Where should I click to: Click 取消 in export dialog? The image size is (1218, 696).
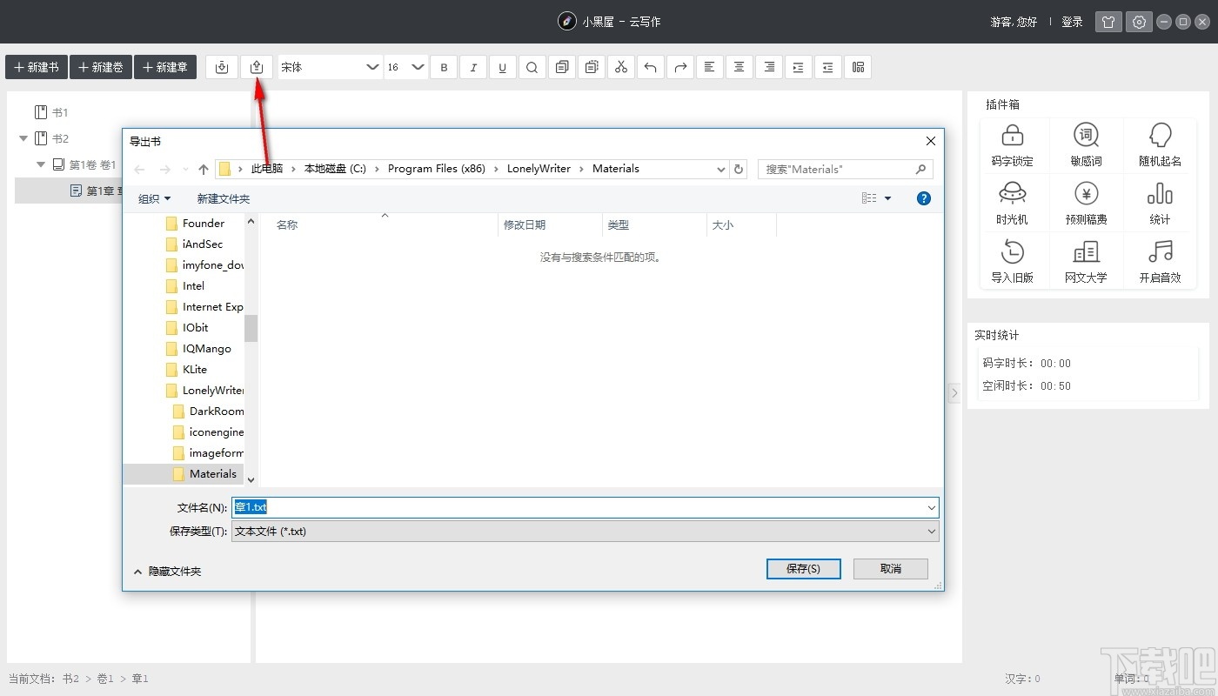(x=891, y=568)
